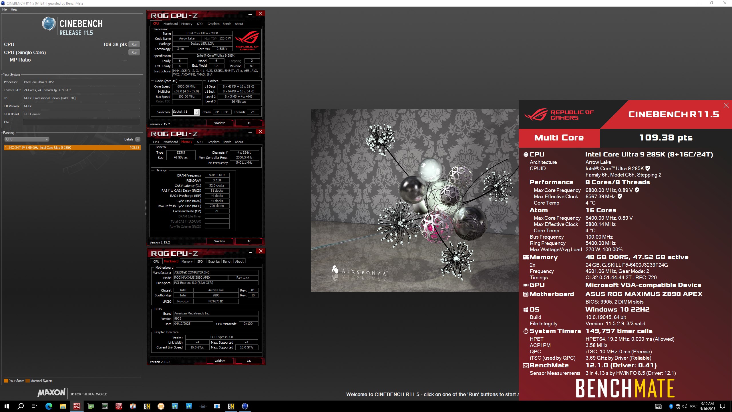
Task: Switch to Cinebench sphere taskbar icon
Action: tap(245, 406)
